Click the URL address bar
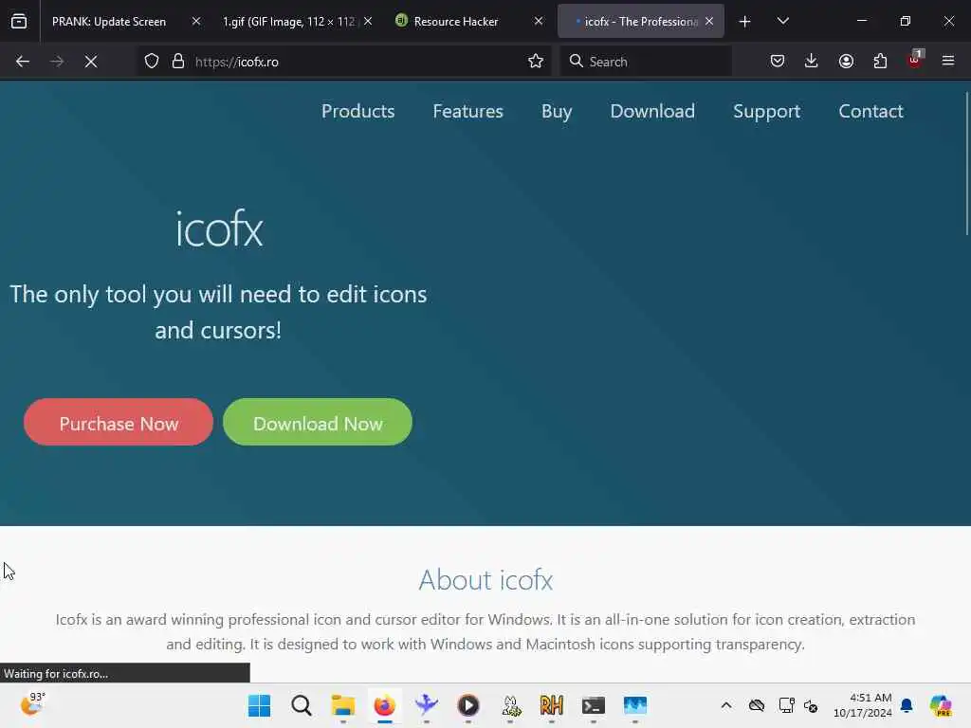 (343, 62)
